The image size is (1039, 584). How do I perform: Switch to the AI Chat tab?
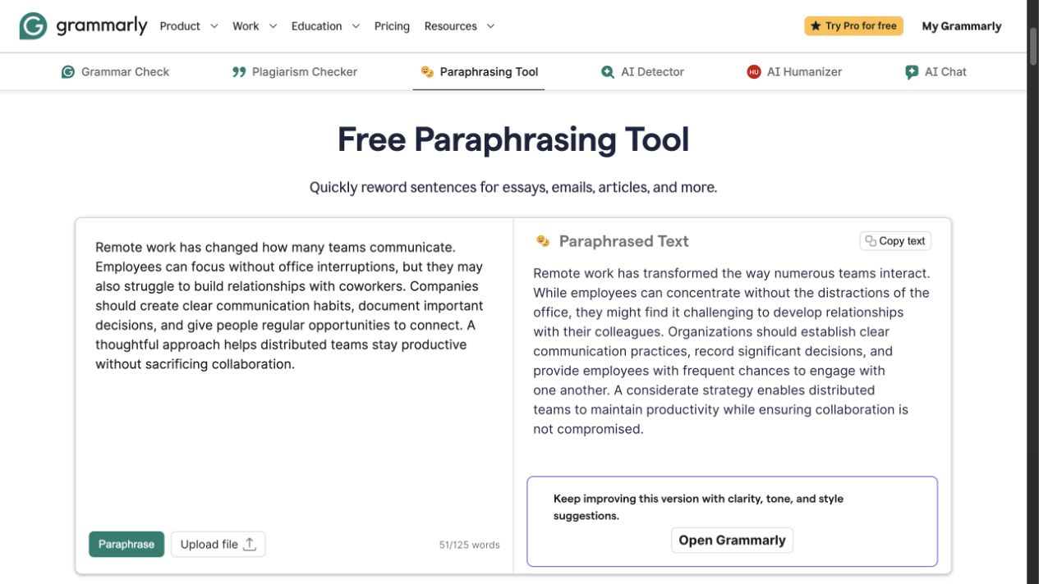pyautogui.click(x=936, y=72)
